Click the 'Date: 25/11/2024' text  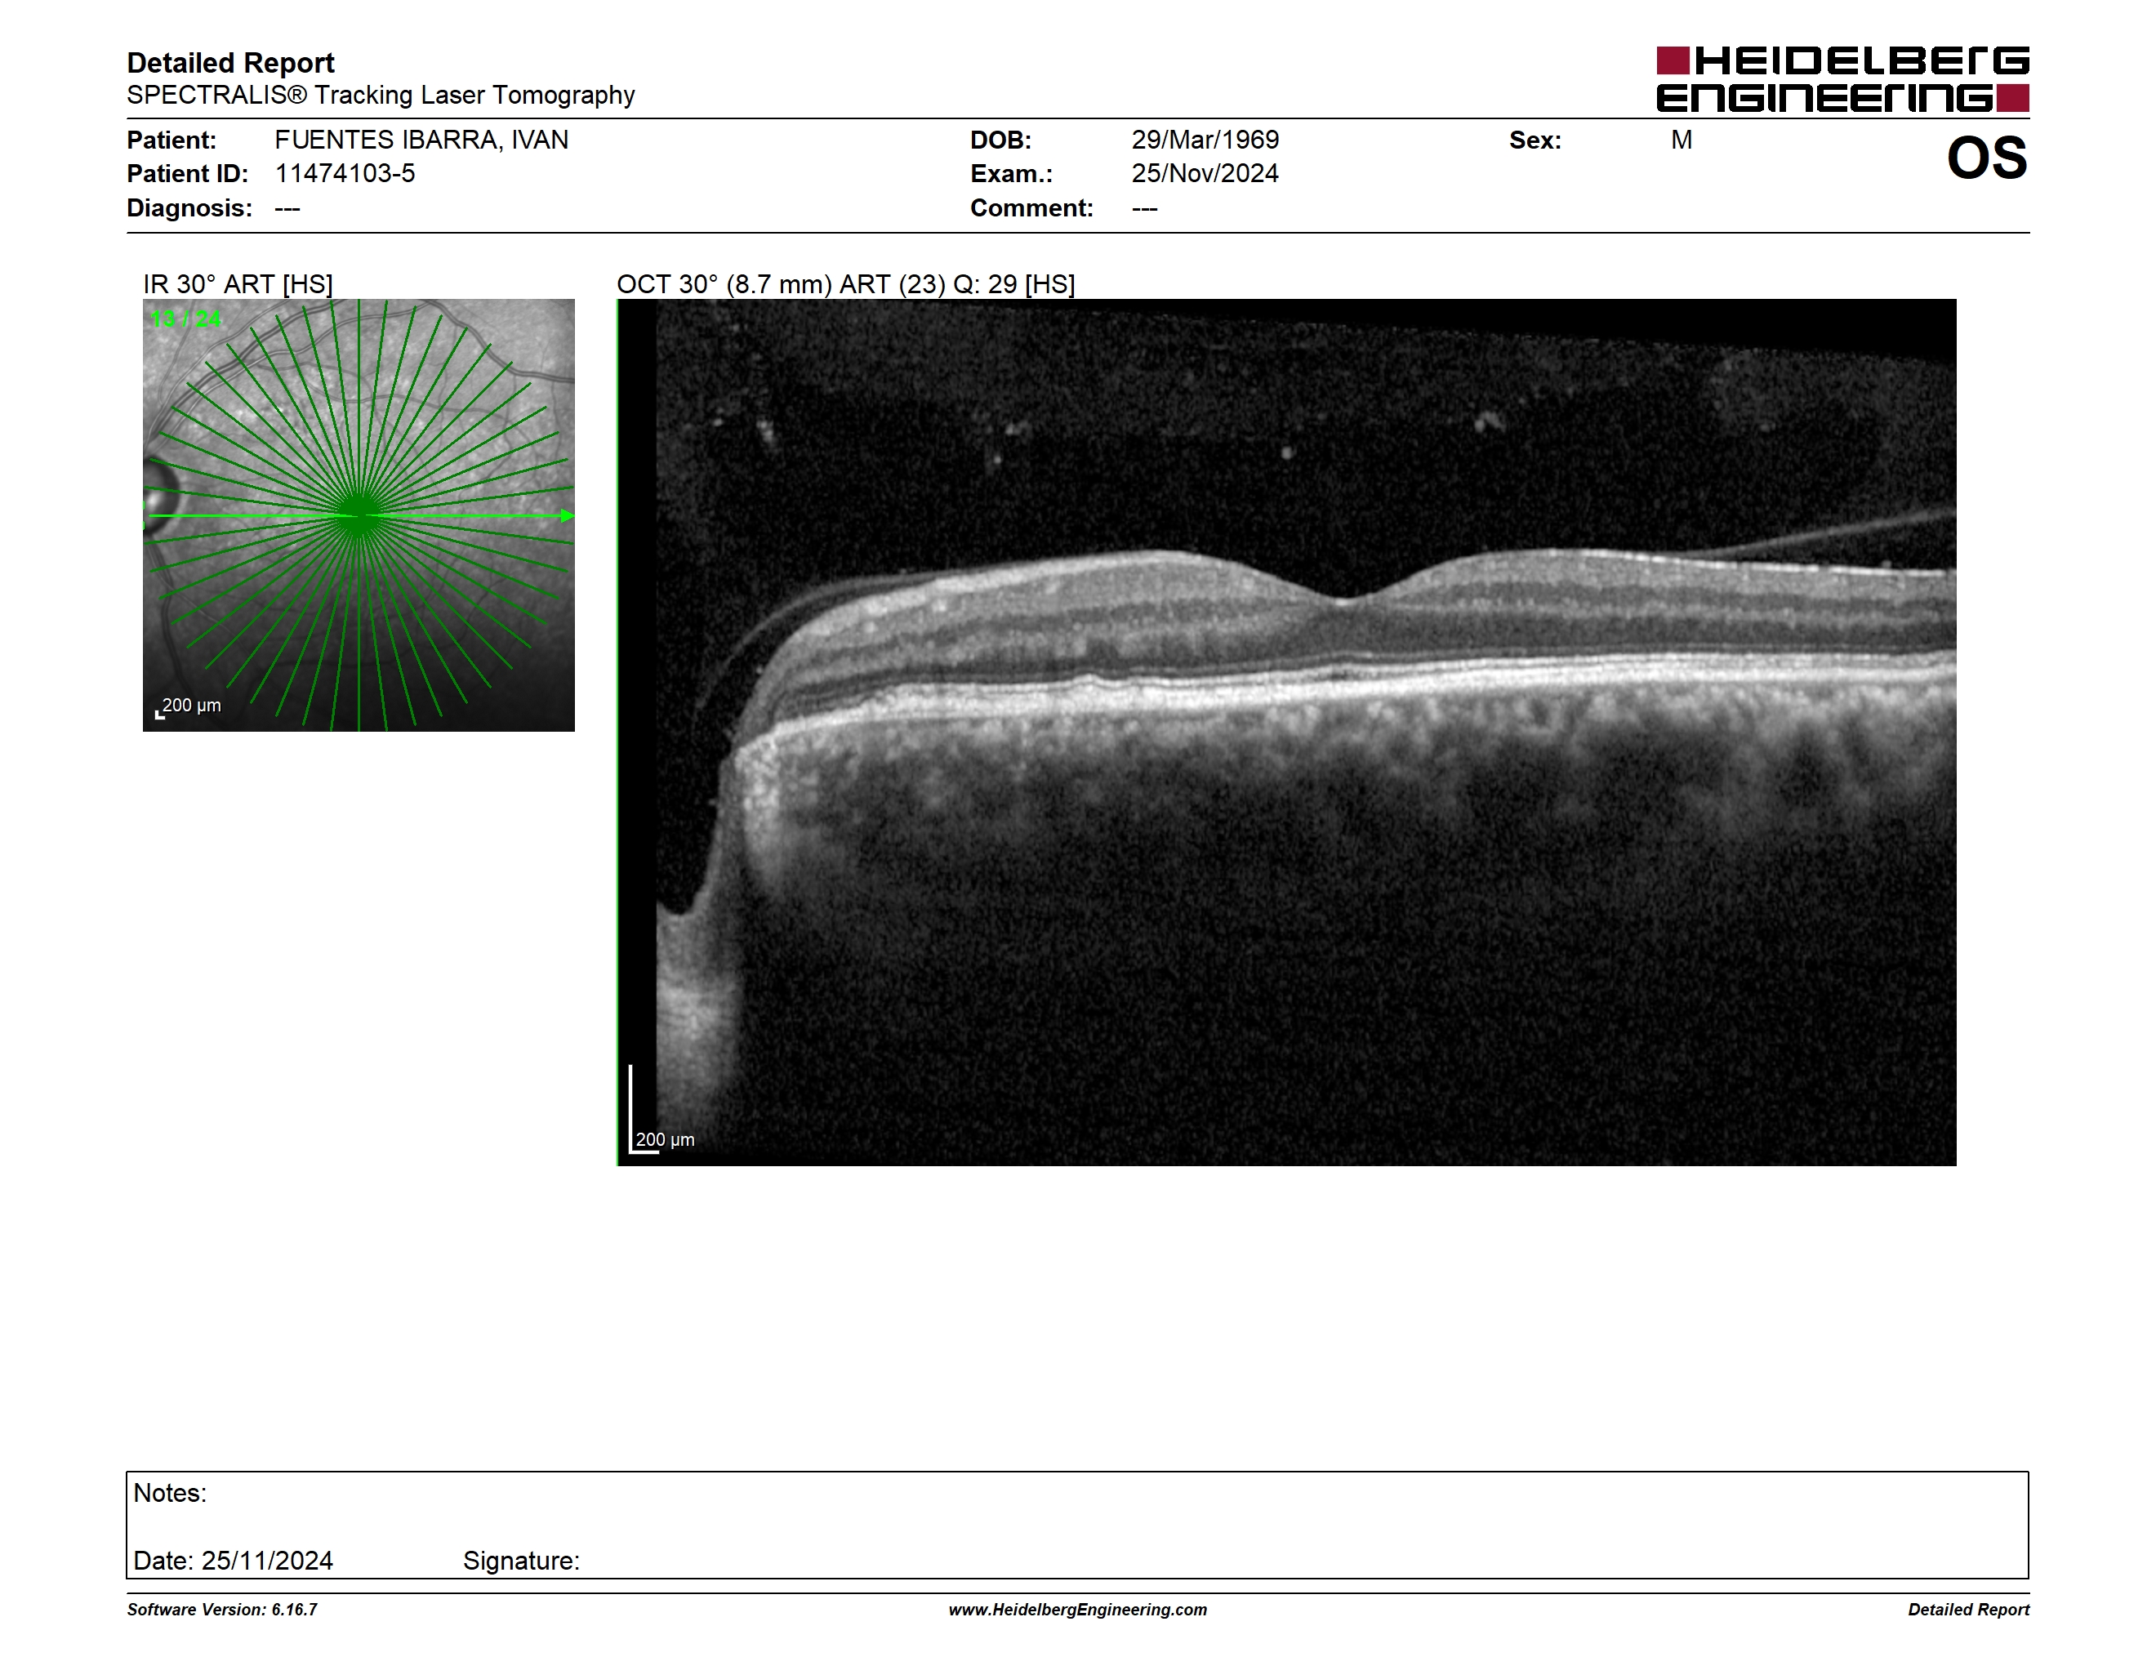pyautogui.click(x=233, y=1561)
